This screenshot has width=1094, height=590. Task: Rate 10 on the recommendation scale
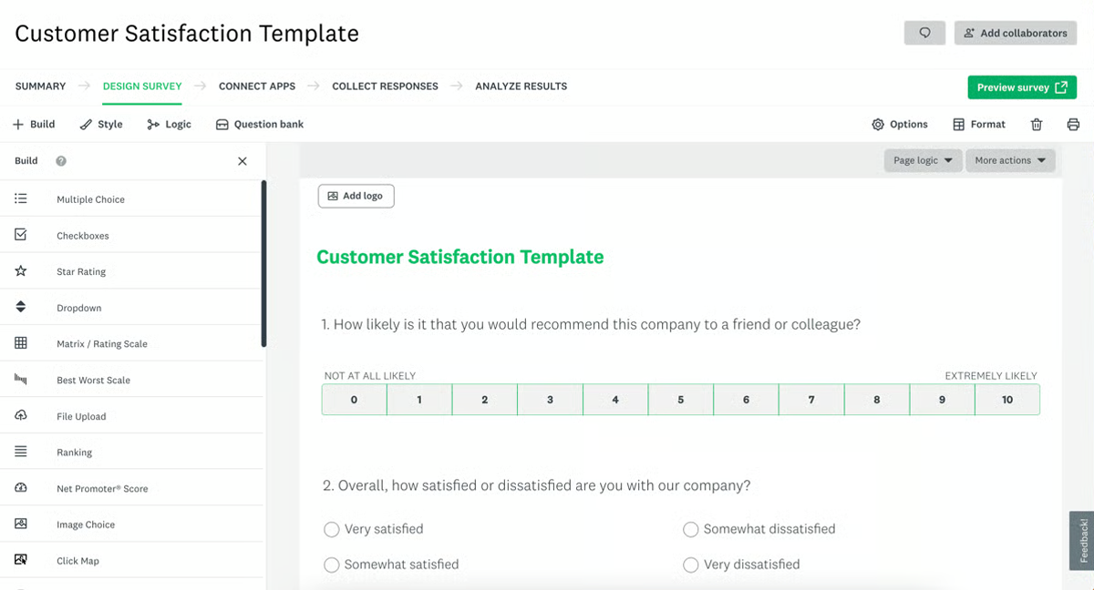pyautogui.click(x=1007, y=399)
